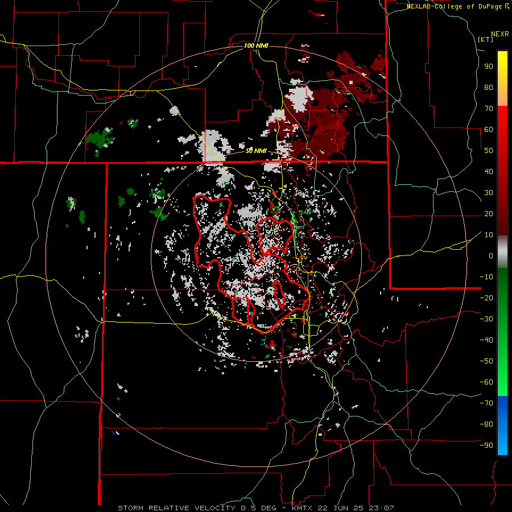
Task: Select the -10 value on velocity scale
Action: point(486,277)
